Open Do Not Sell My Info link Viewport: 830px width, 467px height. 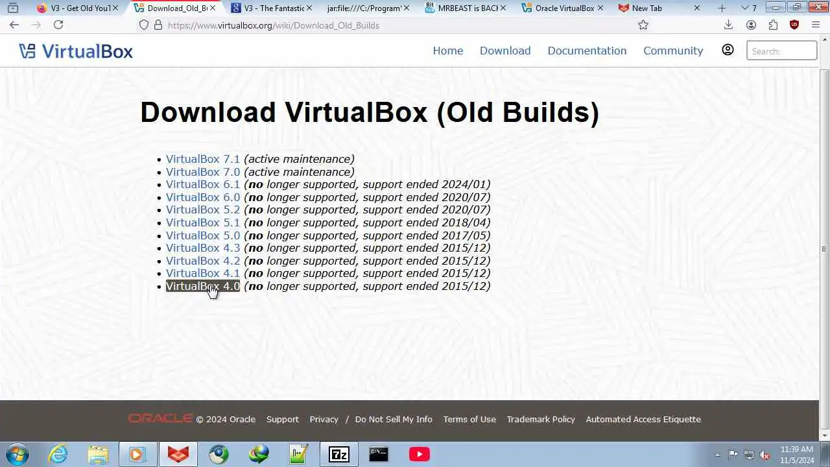point(394,419)
